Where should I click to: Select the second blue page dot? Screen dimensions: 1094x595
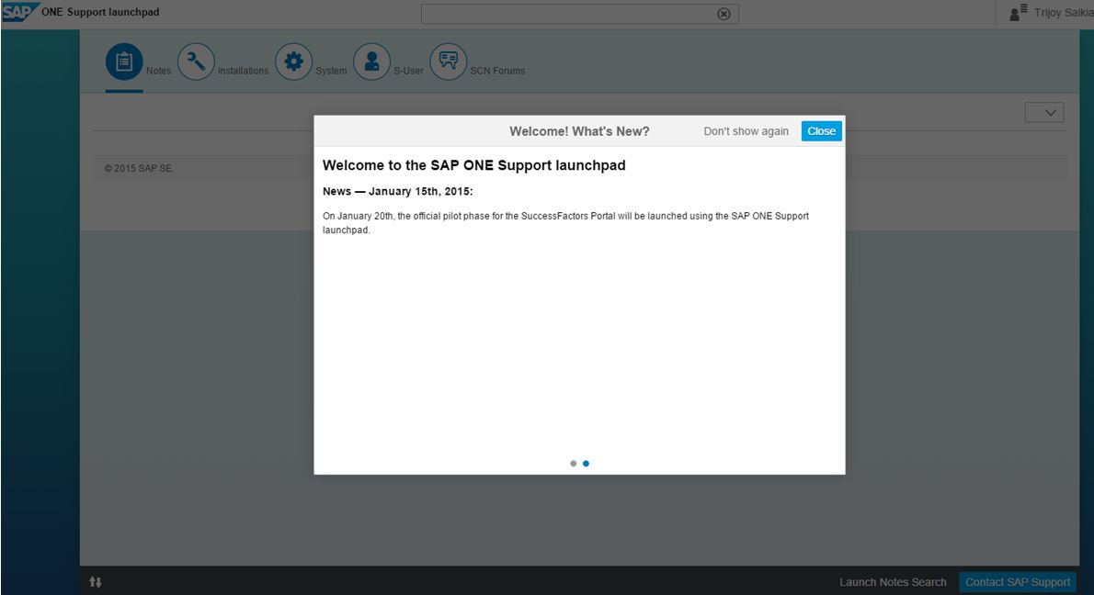(587, 464)
